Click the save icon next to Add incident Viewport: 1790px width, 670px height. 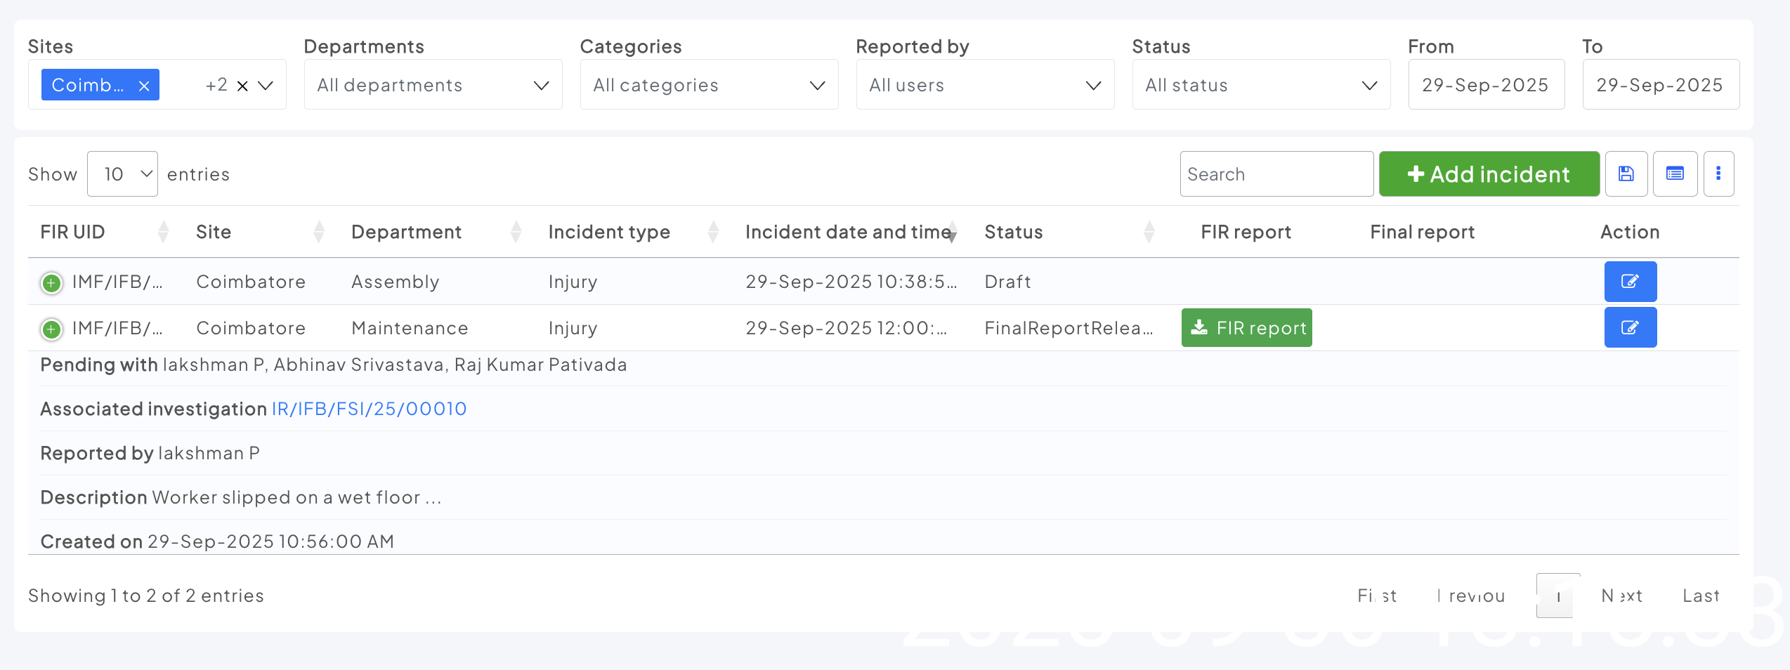click(1626, 173)
